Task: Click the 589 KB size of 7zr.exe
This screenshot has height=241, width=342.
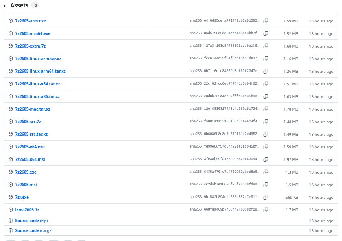Action: pyautogui.click(x=292, y=198)
